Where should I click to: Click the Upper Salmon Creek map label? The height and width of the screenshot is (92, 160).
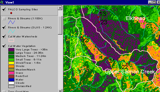click(x=130, y=72)
